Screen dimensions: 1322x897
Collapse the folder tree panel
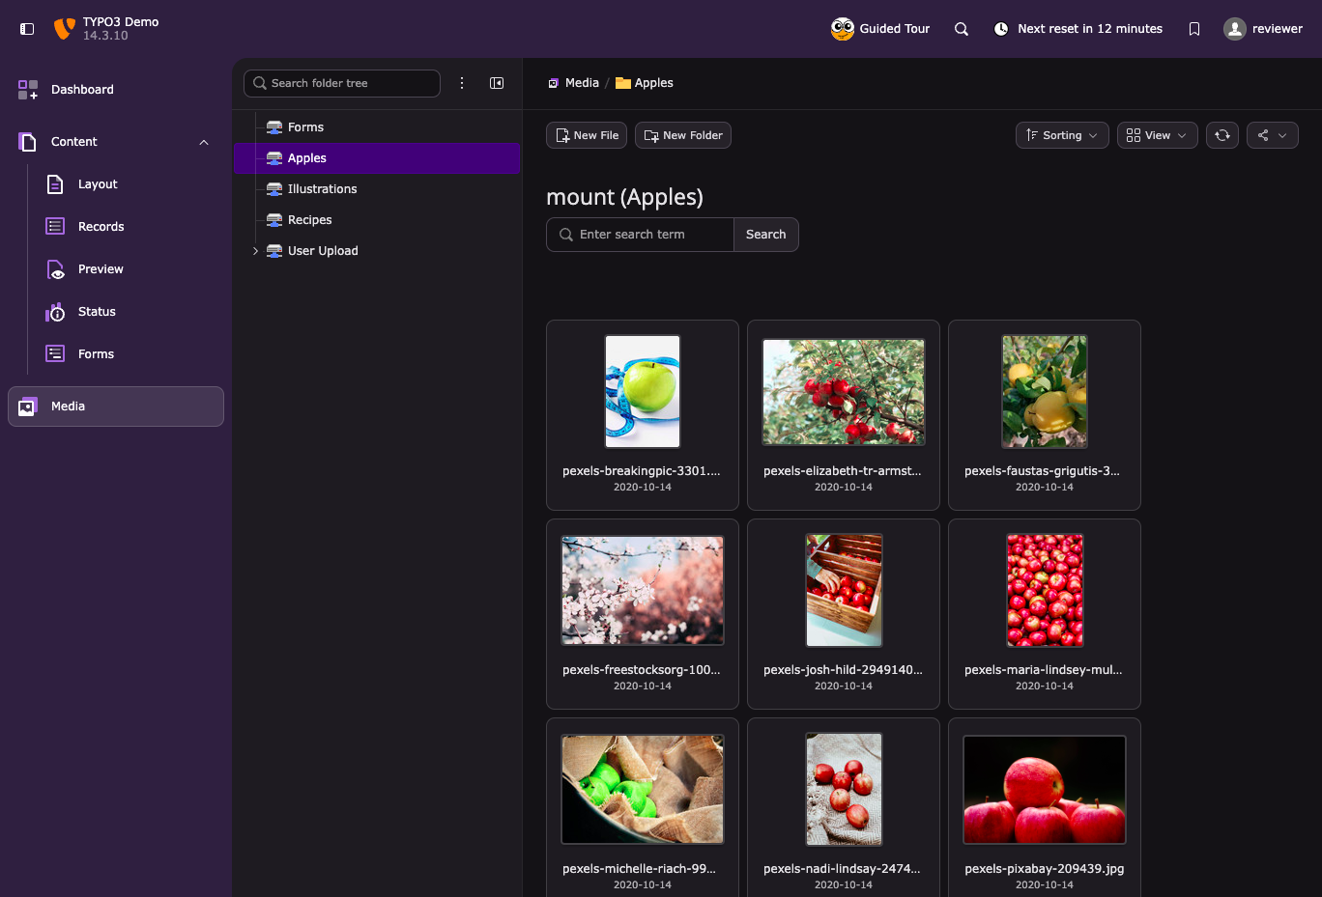[x=497, y=83]
